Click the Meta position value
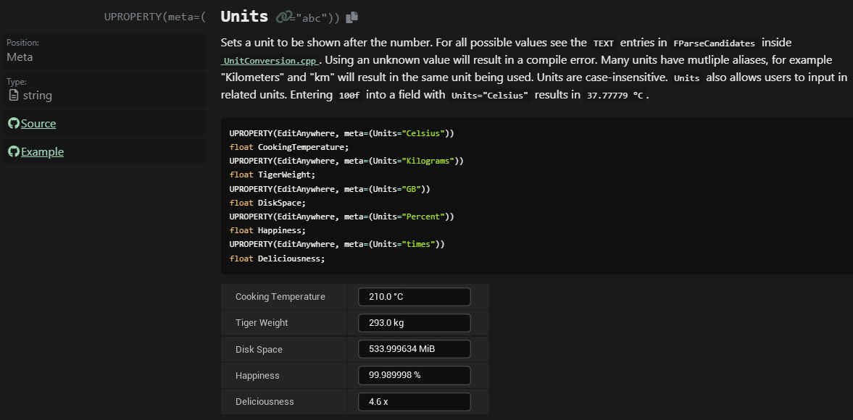The height and width of the screenshot is (420, 853). [x=20, y=56]
